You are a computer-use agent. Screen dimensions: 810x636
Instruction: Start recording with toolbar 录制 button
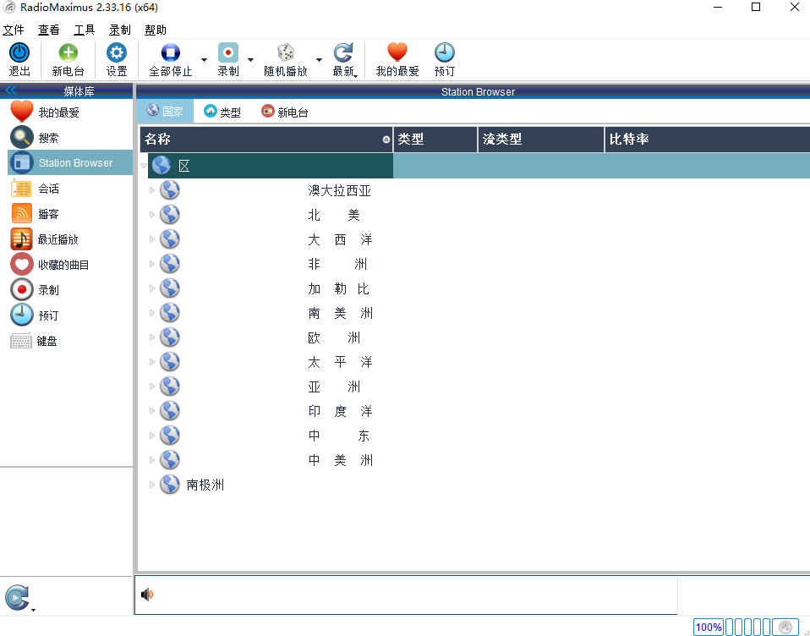click(x=227, y=60)
